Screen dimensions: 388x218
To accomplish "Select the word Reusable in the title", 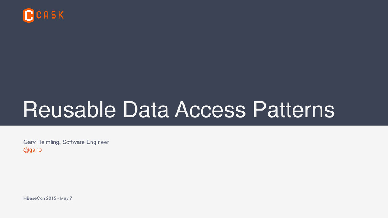I will tap(70, 109).
